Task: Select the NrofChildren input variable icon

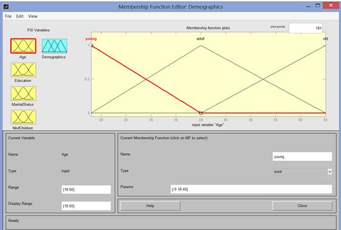Action: click(23, 117)
